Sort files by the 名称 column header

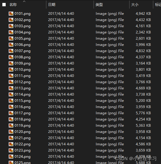coord(13,5)
